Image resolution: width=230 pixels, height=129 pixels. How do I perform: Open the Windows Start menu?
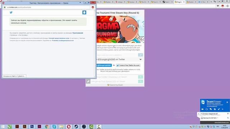tap(3, 126)
